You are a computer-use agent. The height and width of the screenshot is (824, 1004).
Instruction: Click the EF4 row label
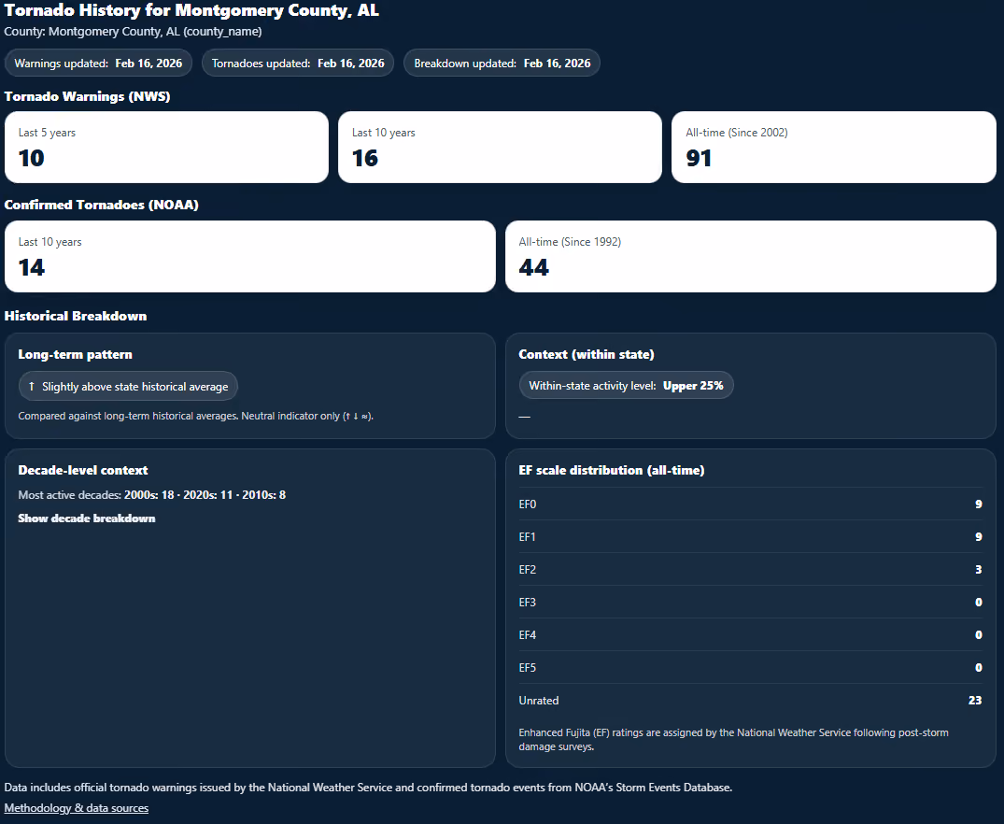528,635
